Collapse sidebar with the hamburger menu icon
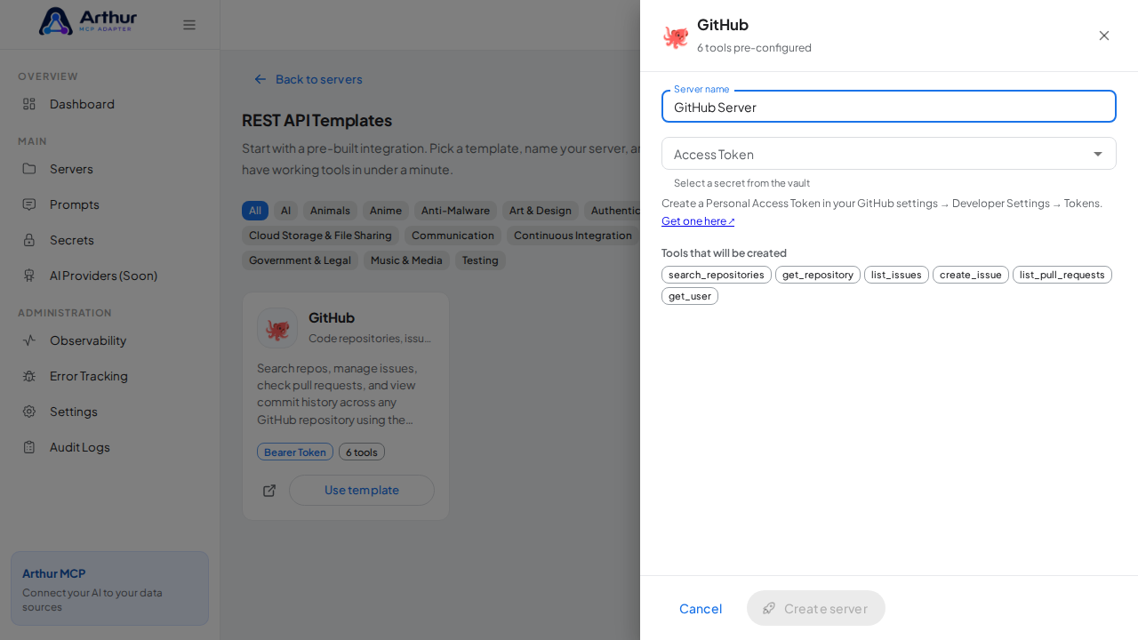The height and width of the screenshot is (640, 1138). pyautogui.click(x=189, y=25)
